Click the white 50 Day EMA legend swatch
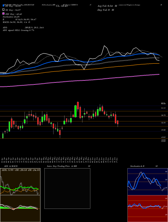168x222 pixels. (3, 10)
